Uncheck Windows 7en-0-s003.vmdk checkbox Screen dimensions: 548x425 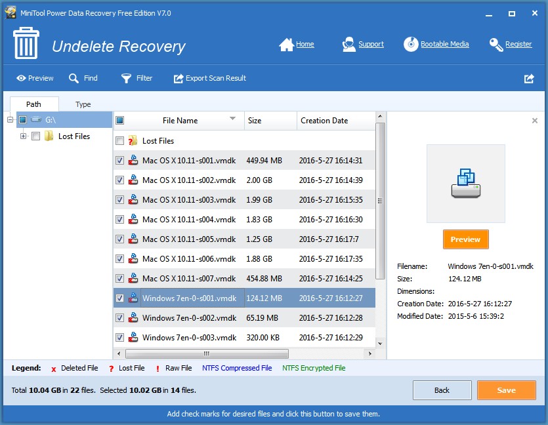(119, 337)
